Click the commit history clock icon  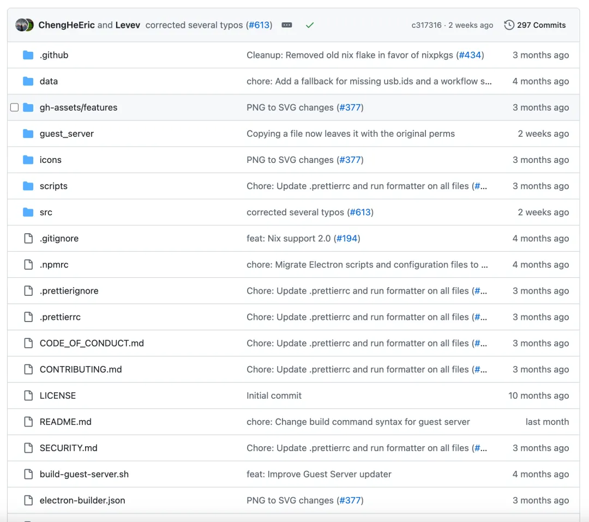pos(509,25)
